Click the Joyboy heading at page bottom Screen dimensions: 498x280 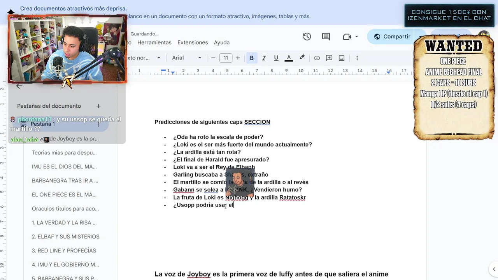point(271,274)
